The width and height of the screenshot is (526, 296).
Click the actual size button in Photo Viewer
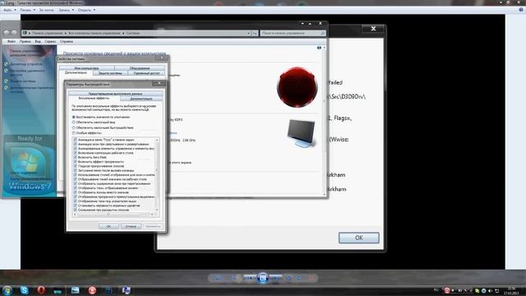(x=234, y=278)
